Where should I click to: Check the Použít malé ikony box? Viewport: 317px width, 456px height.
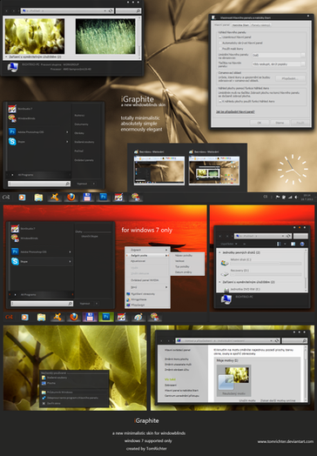click(x=220, y=49)
